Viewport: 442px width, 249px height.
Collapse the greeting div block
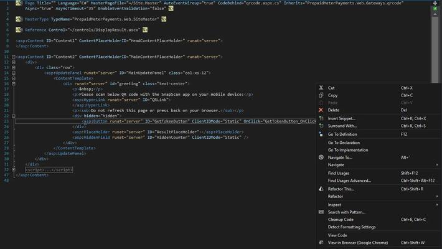(13, 83)
